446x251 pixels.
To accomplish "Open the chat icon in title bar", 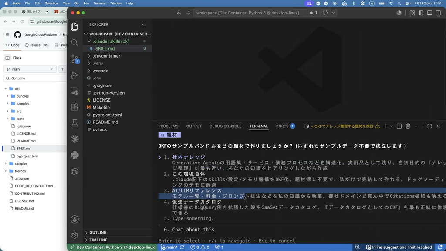I will [325, 13].
